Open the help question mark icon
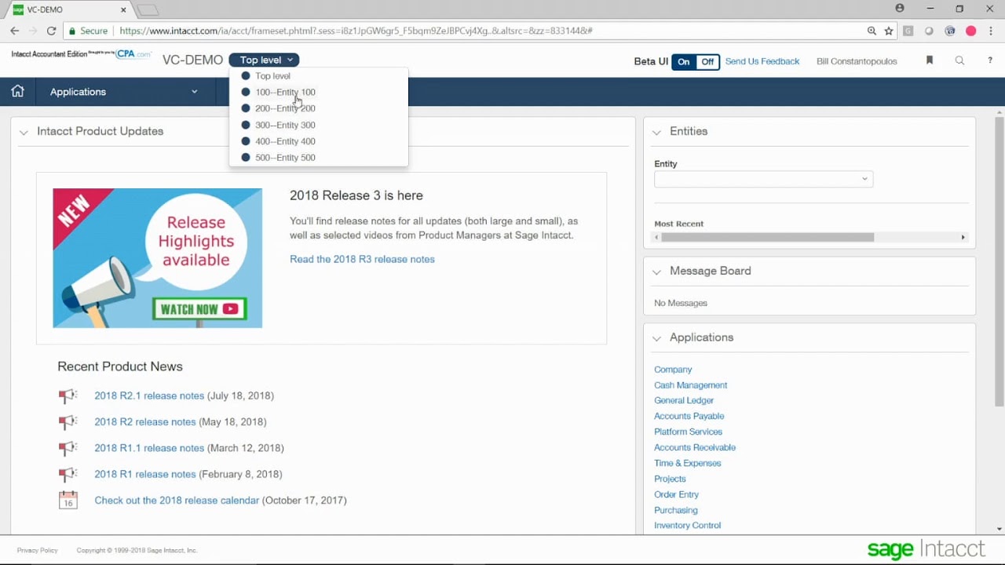Viewport: 1005px width, 565px height. click(x=989, y=60)
